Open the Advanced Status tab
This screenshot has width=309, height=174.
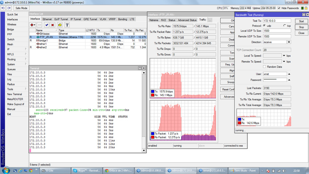tap(187, 20)
